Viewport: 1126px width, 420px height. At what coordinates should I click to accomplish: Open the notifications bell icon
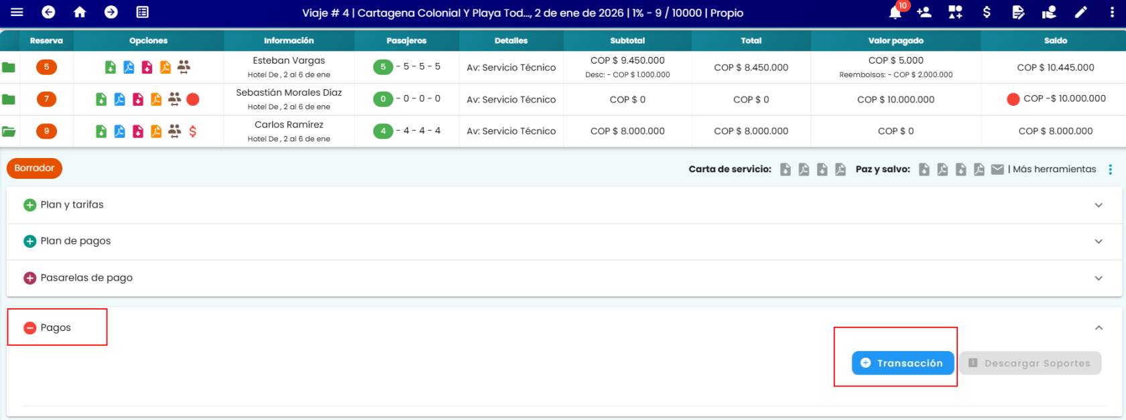[x=895, y=12]
